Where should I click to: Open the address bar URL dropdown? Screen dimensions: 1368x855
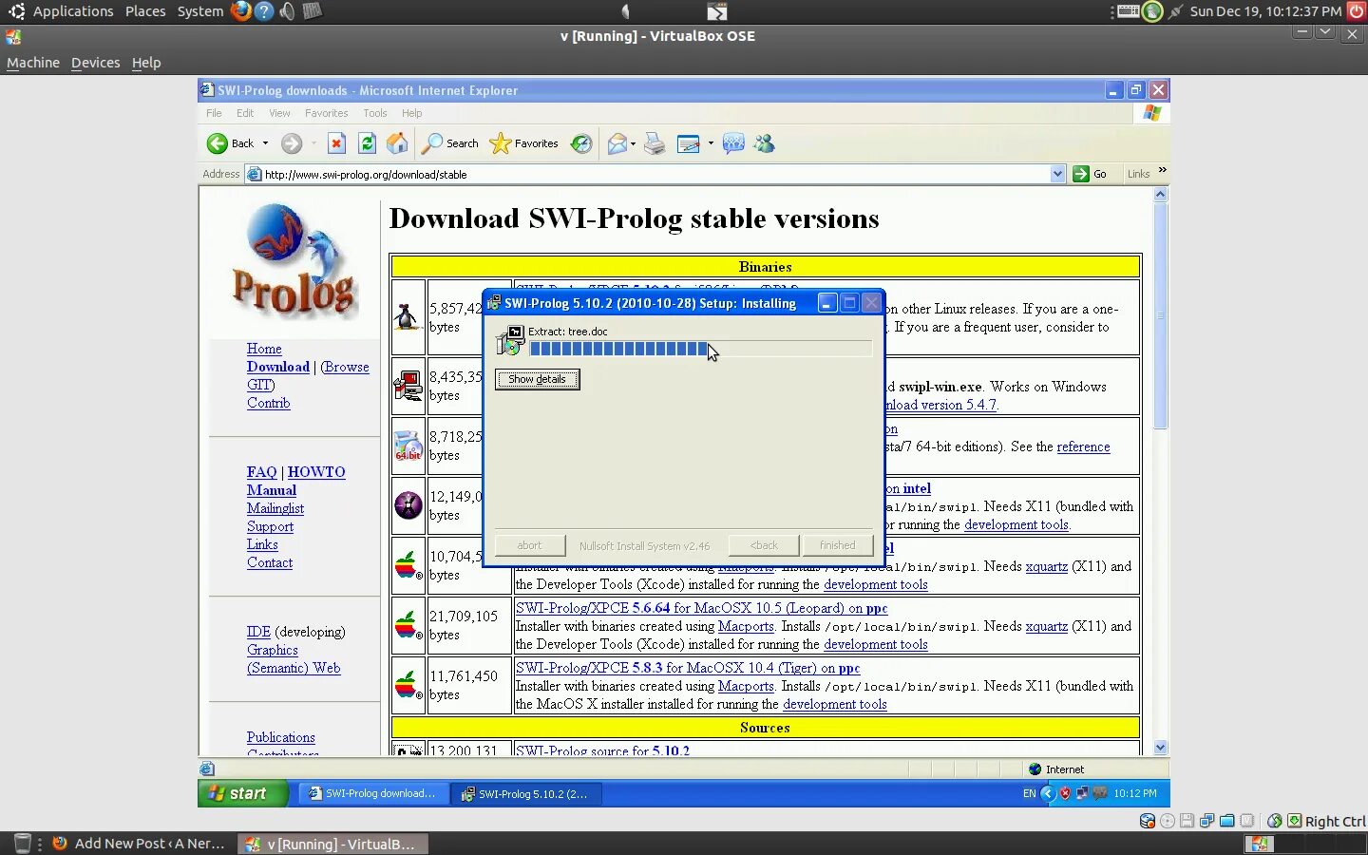pos(1058,174)
